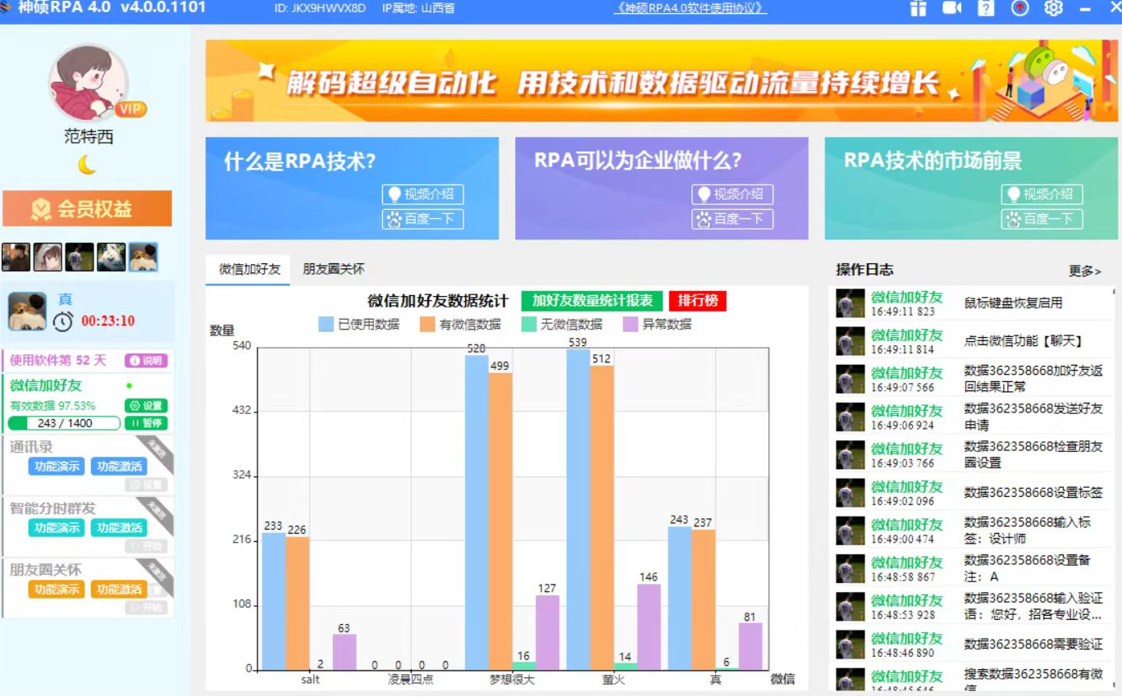
Task: Click the 有效数据 97.53% text
Action: [52, 406]
